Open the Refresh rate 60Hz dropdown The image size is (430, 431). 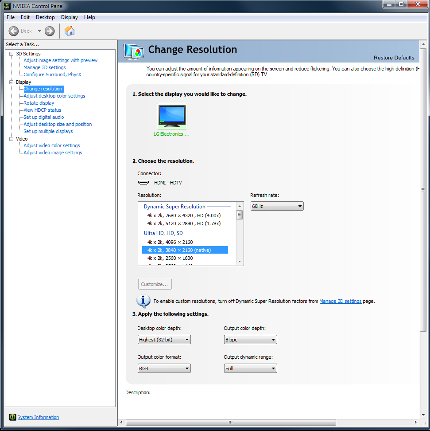277,206
